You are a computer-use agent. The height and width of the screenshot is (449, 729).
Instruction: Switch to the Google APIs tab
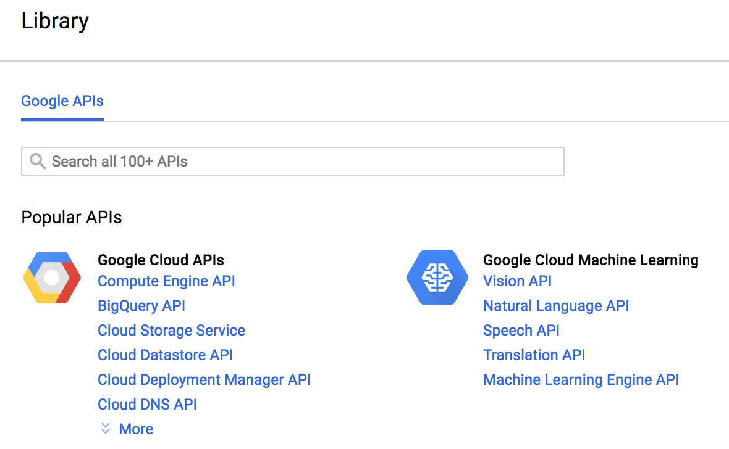click(x=62, y=101)
